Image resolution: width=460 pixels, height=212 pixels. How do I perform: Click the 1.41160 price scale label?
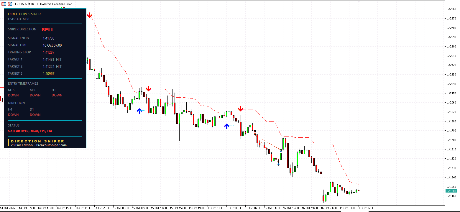[x=452, y=196]
